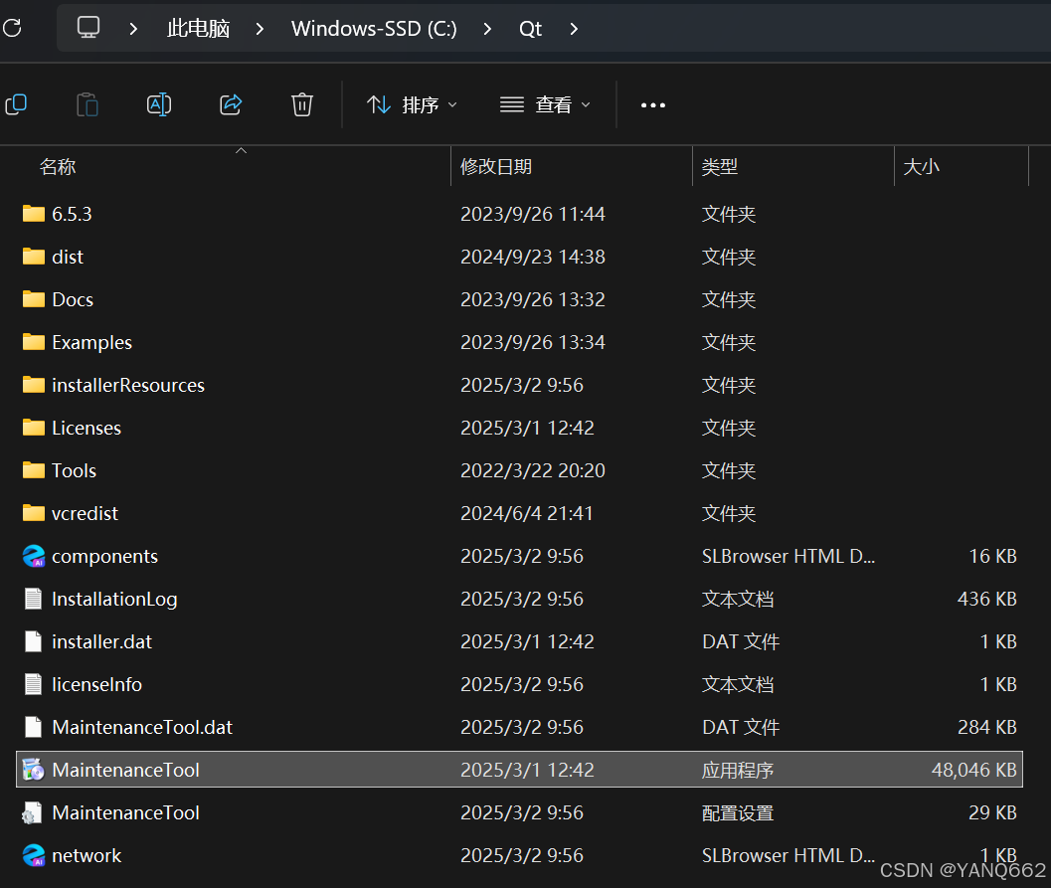Click the Examples folder icon
The height and width of the screenshot is (888, 1051).
pos(34,342)
